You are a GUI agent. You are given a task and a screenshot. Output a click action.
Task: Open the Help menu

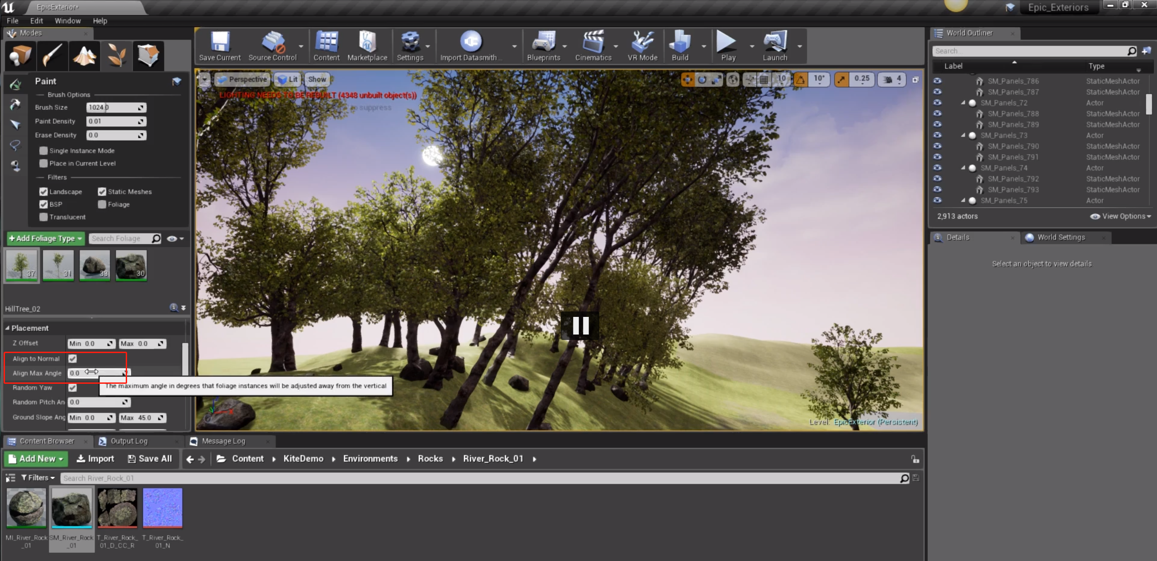[100, 21]
